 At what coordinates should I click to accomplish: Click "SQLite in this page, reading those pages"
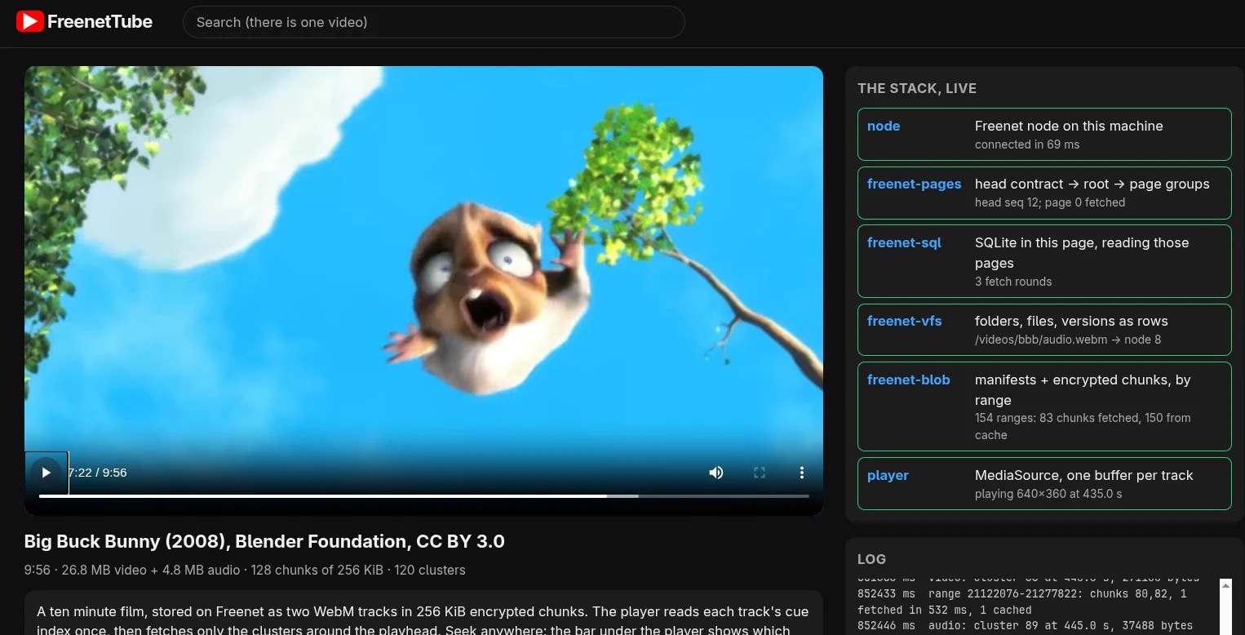coord(1082,253)
